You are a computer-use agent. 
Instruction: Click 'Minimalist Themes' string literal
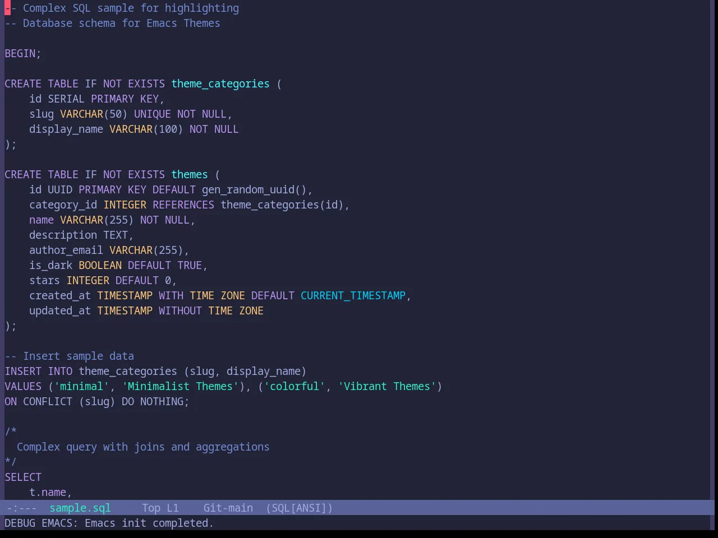[x=180, y=386]
